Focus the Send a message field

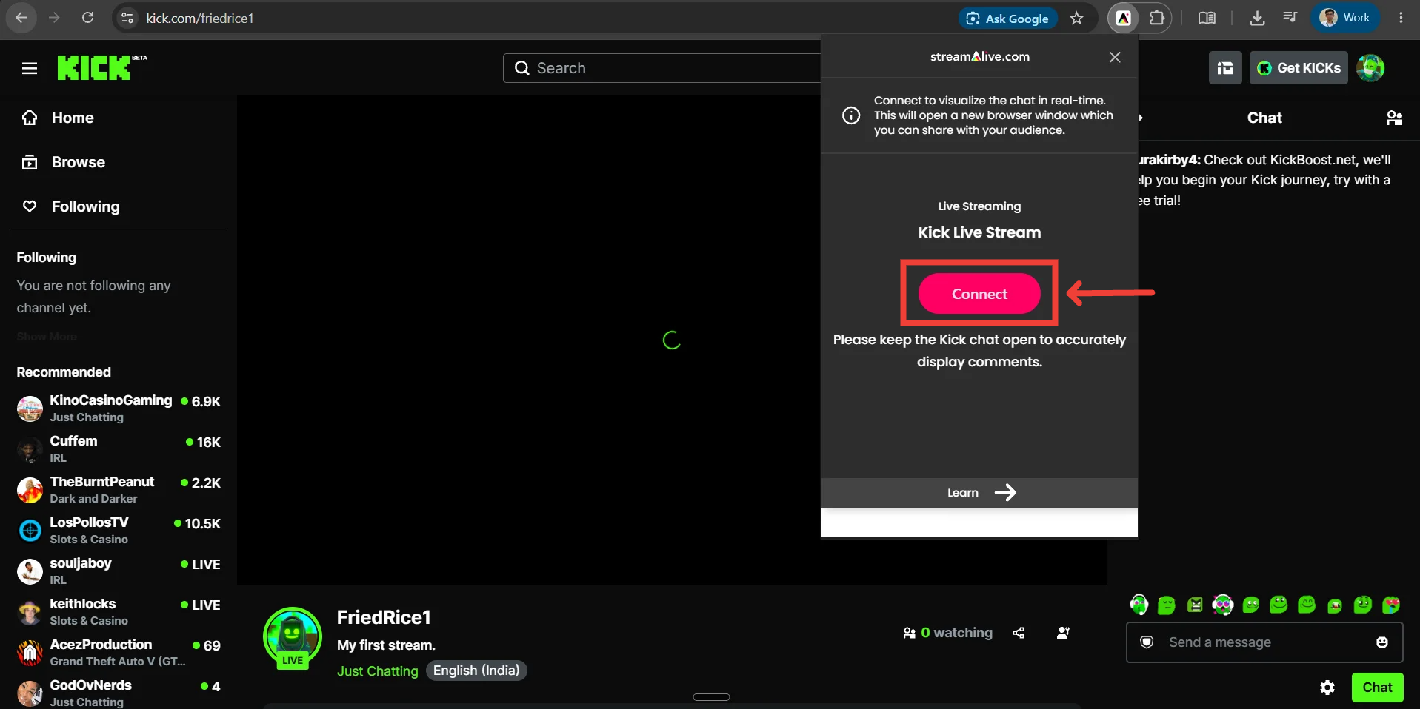pyautogui.click(x=1264, y=642)
